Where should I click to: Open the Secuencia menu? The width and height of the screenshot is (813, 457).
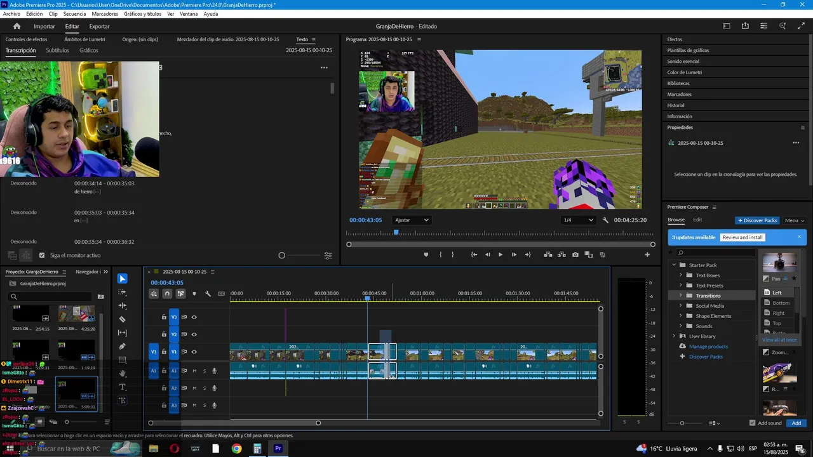tap(74, 14)
